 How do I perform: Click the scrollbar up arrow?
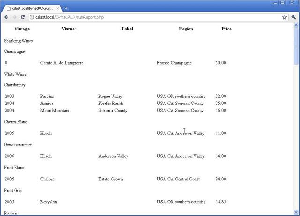(296, 25)
